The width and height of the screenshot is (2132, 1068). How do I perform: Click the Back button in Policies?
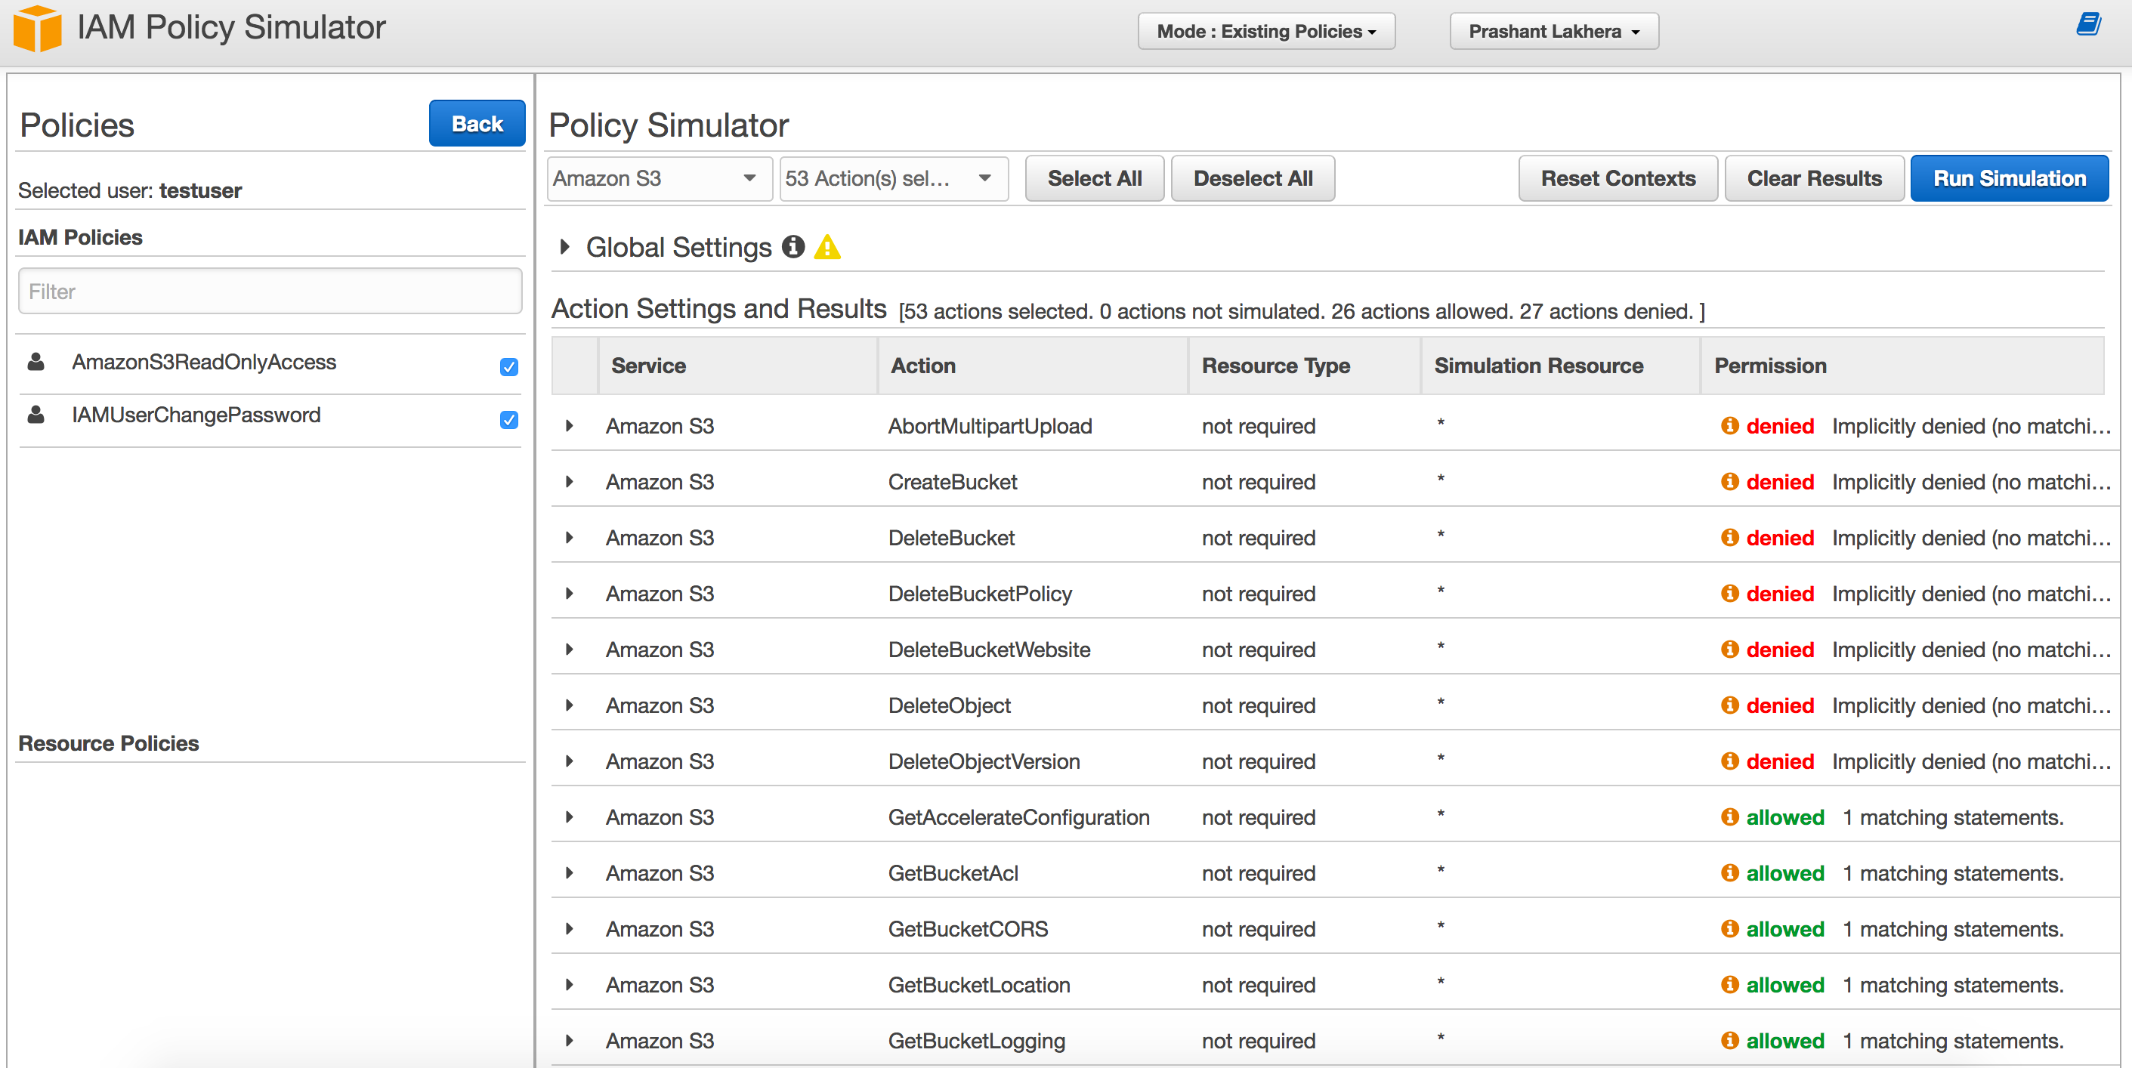pyautogui.click(x=476, y=124)
